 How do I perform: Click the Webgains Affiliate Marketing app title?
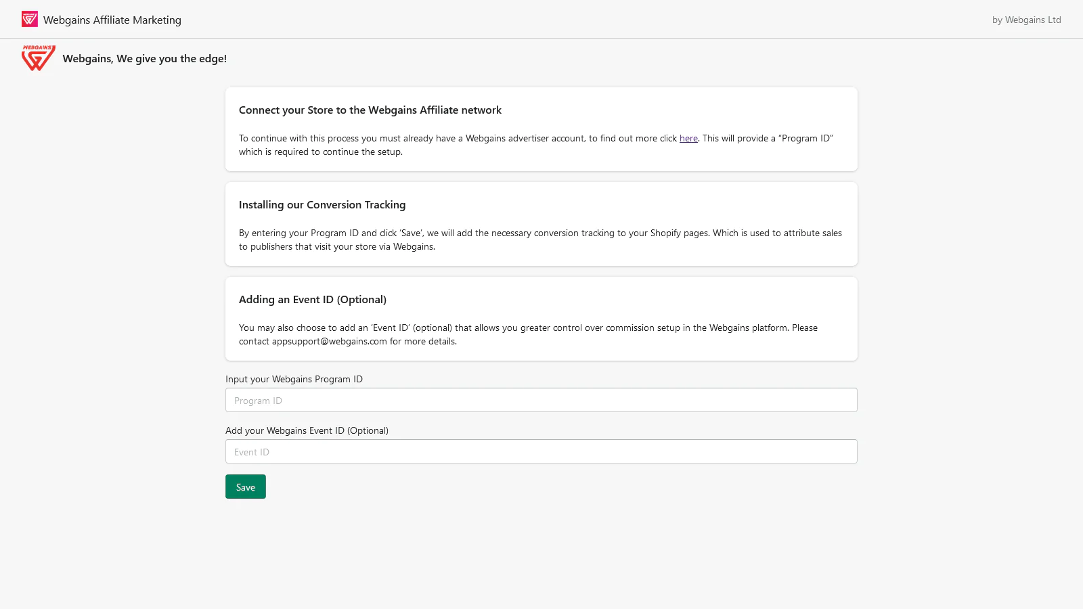point(112,20)
